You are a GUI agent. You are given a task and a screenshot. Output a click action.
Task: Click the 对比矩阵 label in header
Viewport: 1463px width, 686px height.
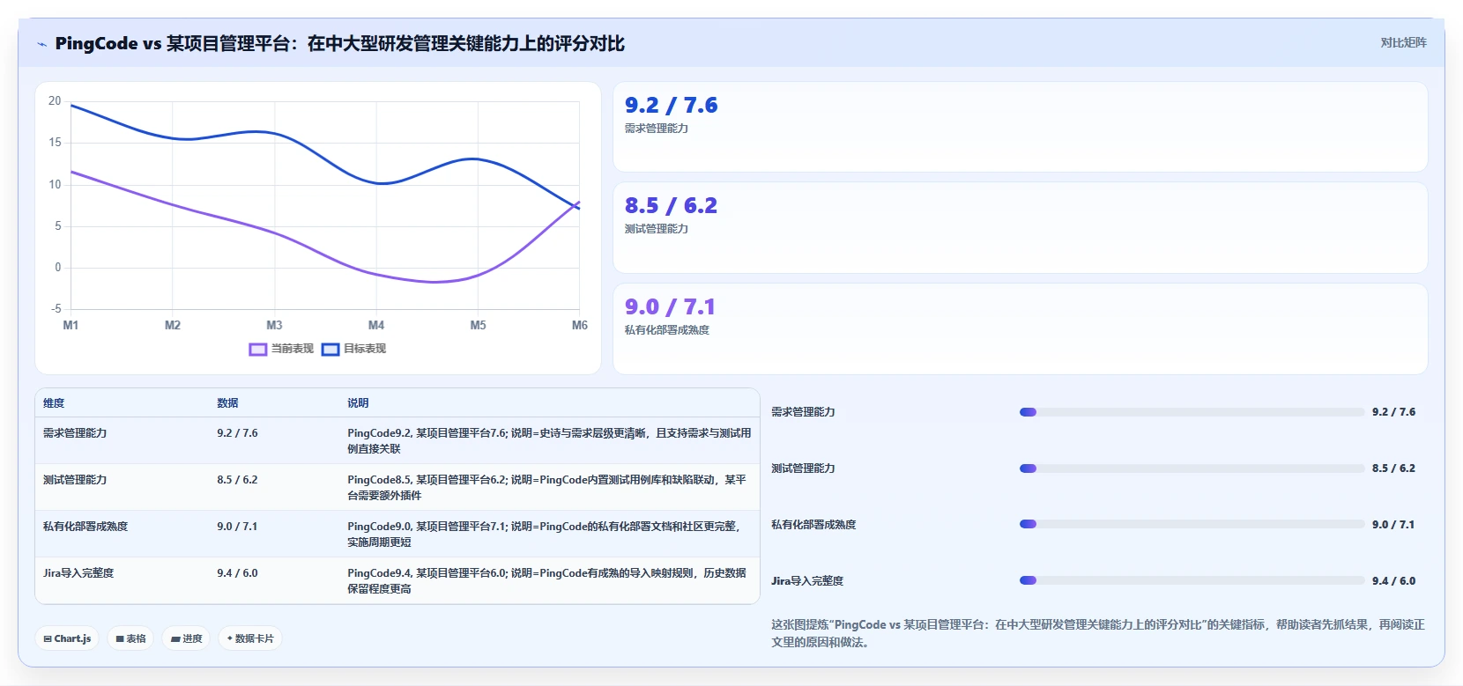point(1403,42)
